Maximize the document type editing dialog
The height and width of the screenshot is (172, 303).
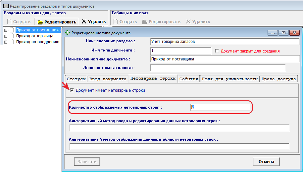(283, 33)
